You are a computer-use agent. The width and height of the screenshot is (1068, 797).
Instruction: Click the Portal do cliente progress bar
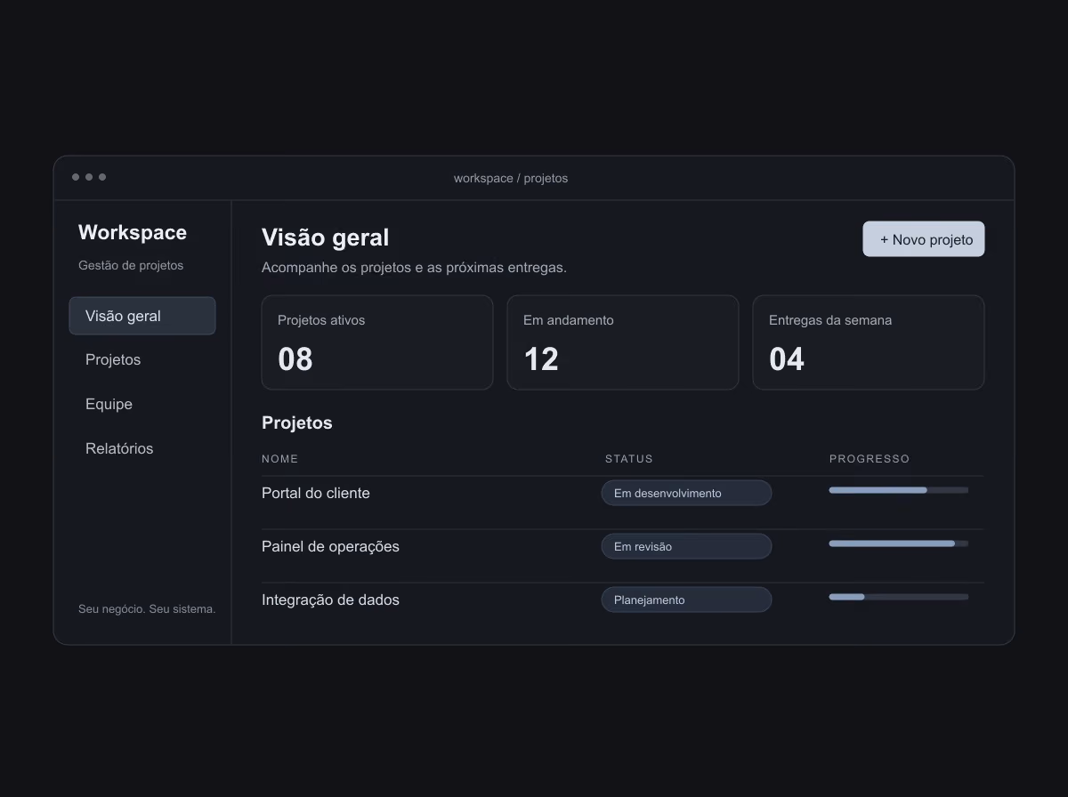pos(899,490)
